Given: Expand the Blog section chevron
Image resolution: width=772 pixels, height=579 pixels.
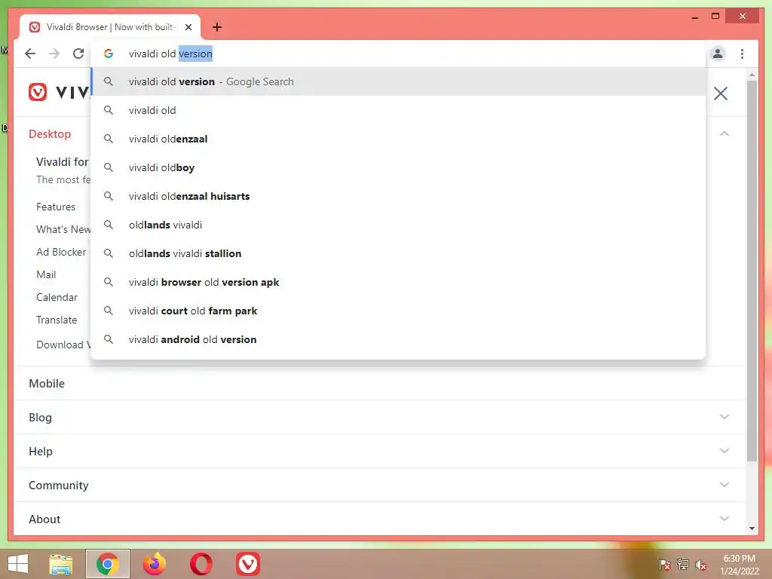Looking at the screenshot, I should click(x=725, y=416).
